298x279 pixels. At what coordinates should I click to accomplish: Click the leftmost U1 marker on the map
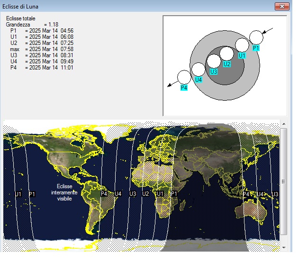18,194
